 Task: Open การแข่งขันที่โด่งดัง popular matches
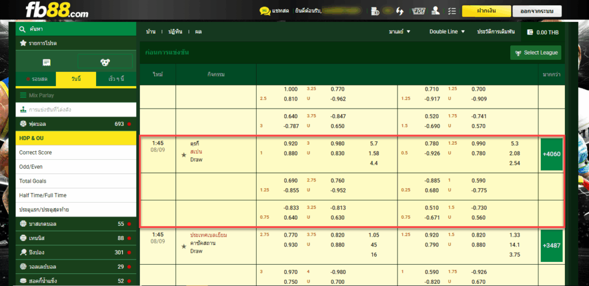[x=76, y=110]
